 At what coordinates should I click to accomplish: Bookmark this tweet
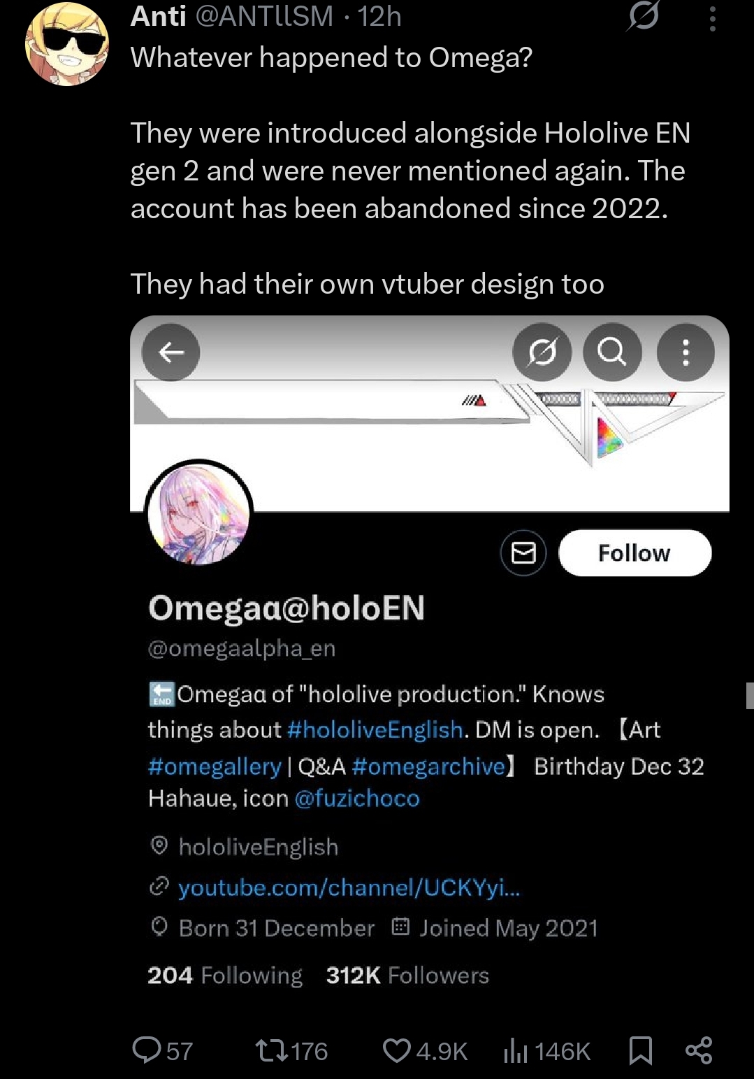640,1050
